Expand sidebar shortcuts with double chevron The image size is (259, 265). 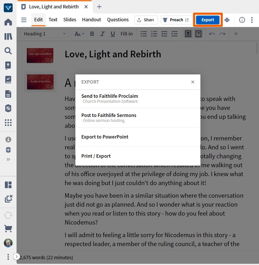(8, 159)
